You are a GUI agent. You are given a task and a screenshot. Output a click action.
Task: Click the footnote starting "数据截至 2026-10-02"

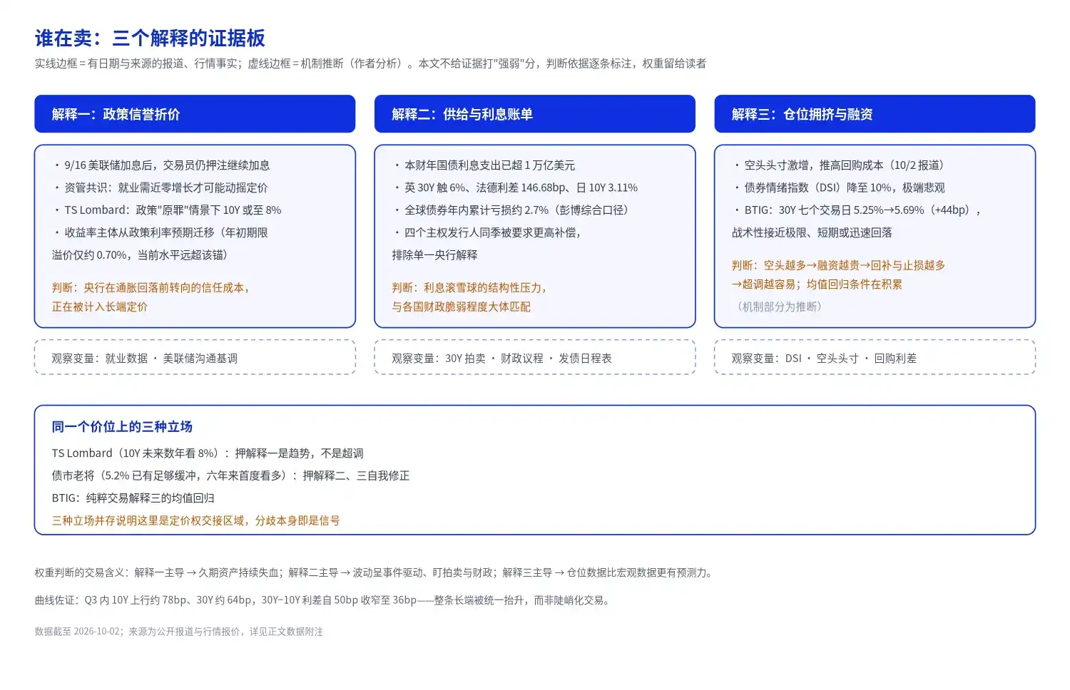(179, 632)
